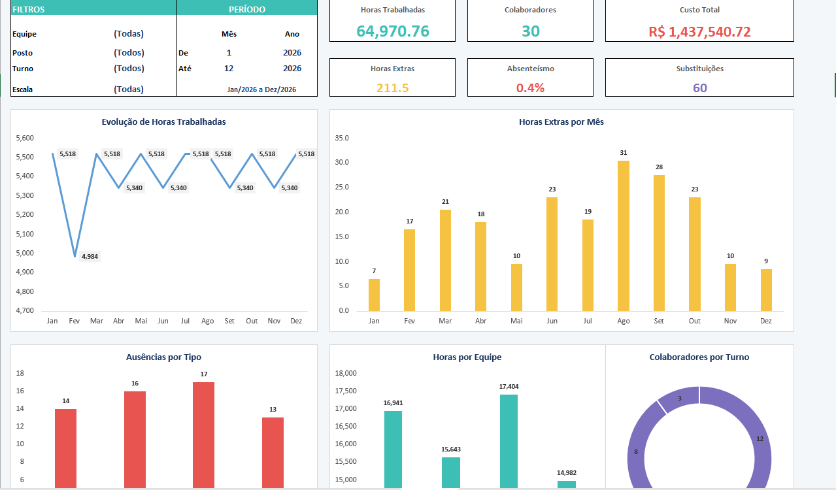The height and width of the screenshot is (490, 836).
Task: Select the 'De' start month value 1
Action: click(229, 52)
